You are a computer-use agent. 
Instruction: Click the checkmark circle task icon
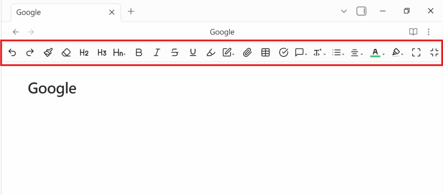[x=284, y=53]
